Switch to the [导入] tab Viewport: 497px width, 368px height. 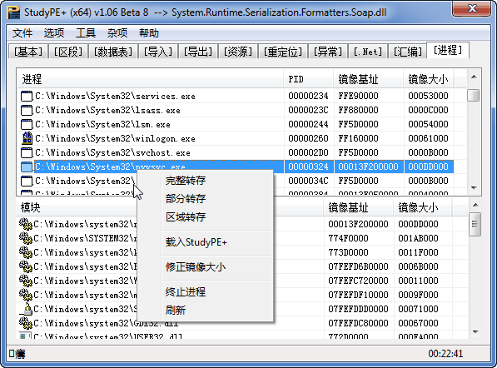point(158,52)
